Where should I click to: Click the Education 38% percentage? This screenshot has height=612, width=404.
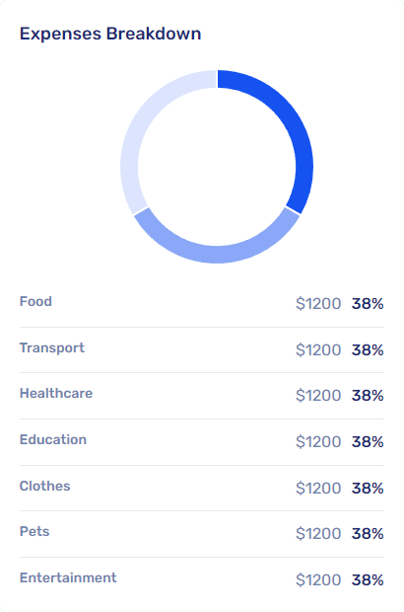[x=368, y=442]
